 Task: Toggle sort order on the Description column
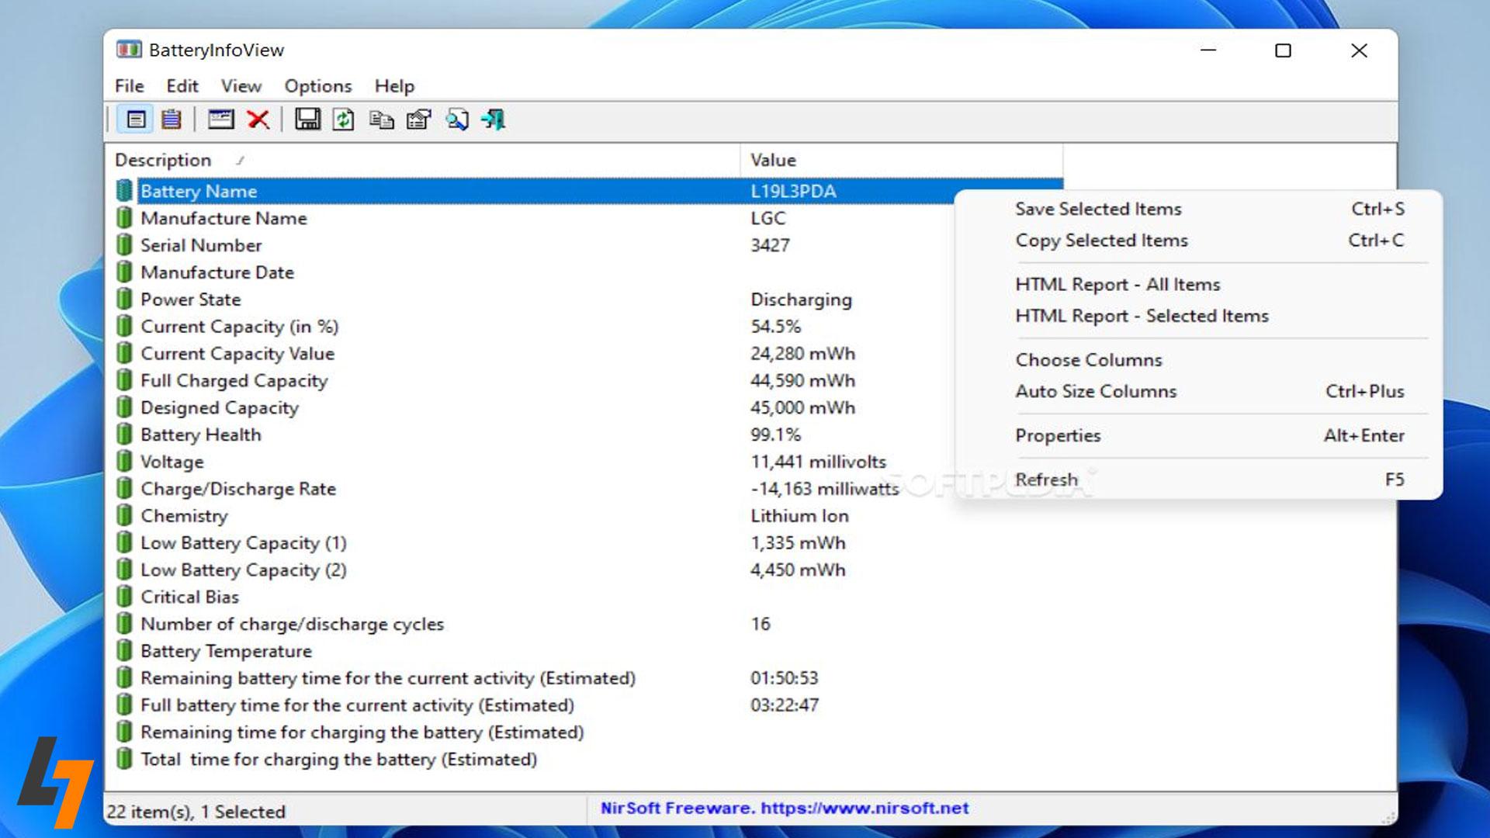[x=165, y=160]
